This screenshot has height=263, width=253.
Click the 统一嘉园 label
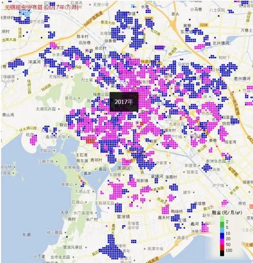click(x=55, y=233)
